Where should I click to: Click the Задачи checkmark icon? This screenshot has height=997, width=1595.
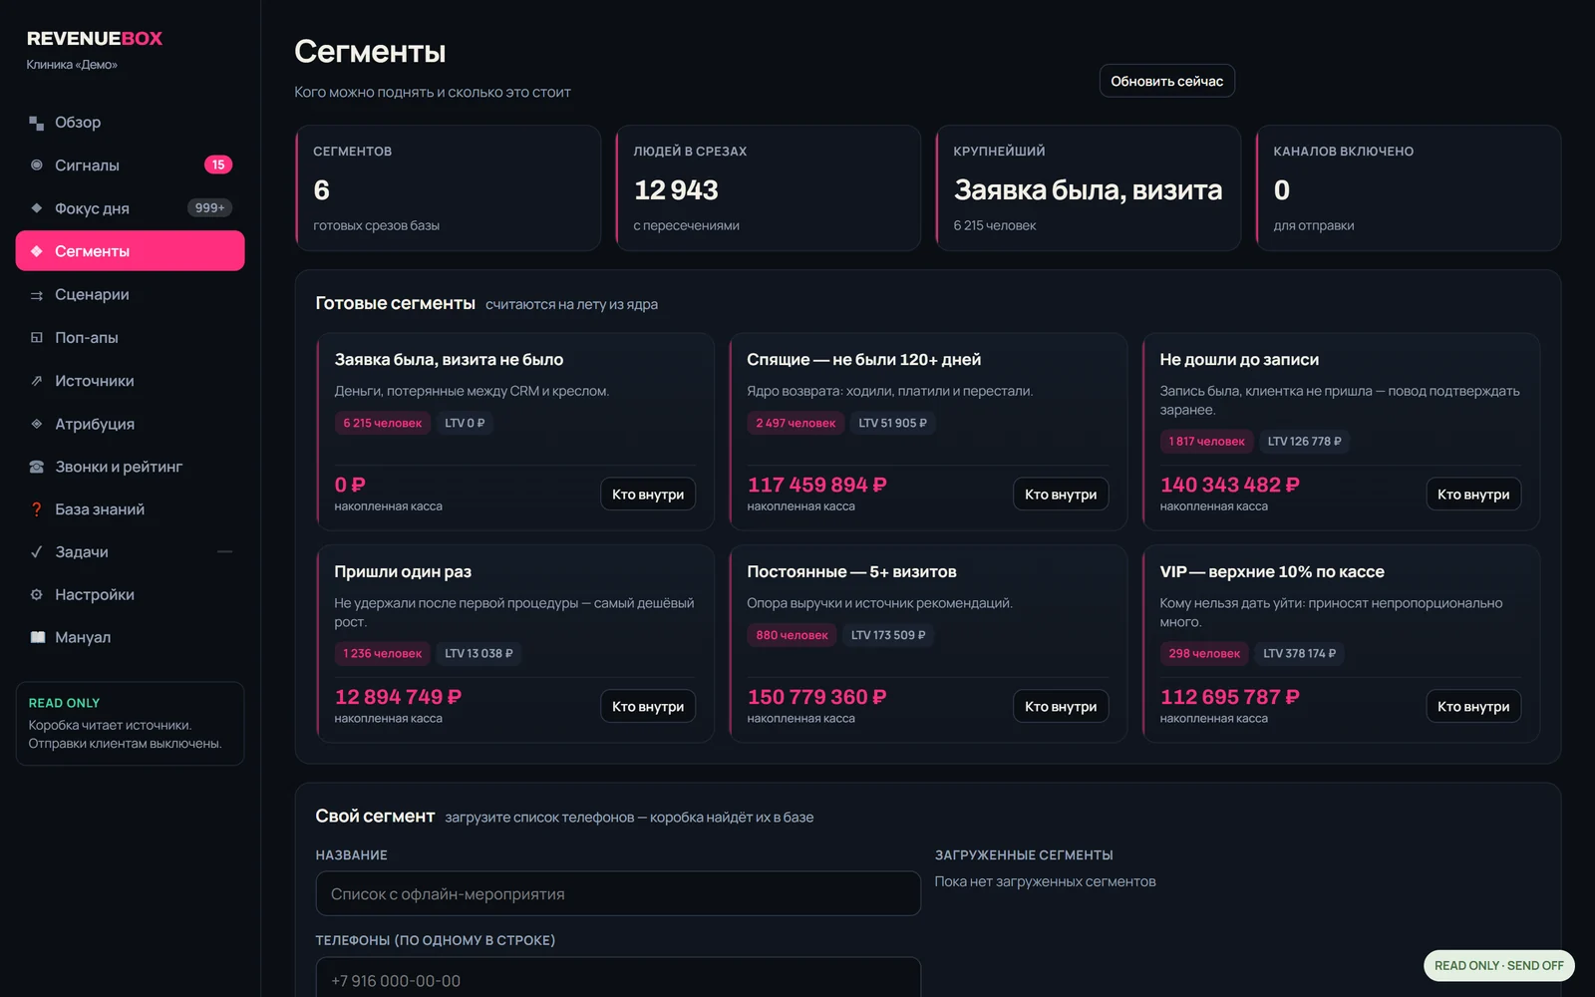37,552
